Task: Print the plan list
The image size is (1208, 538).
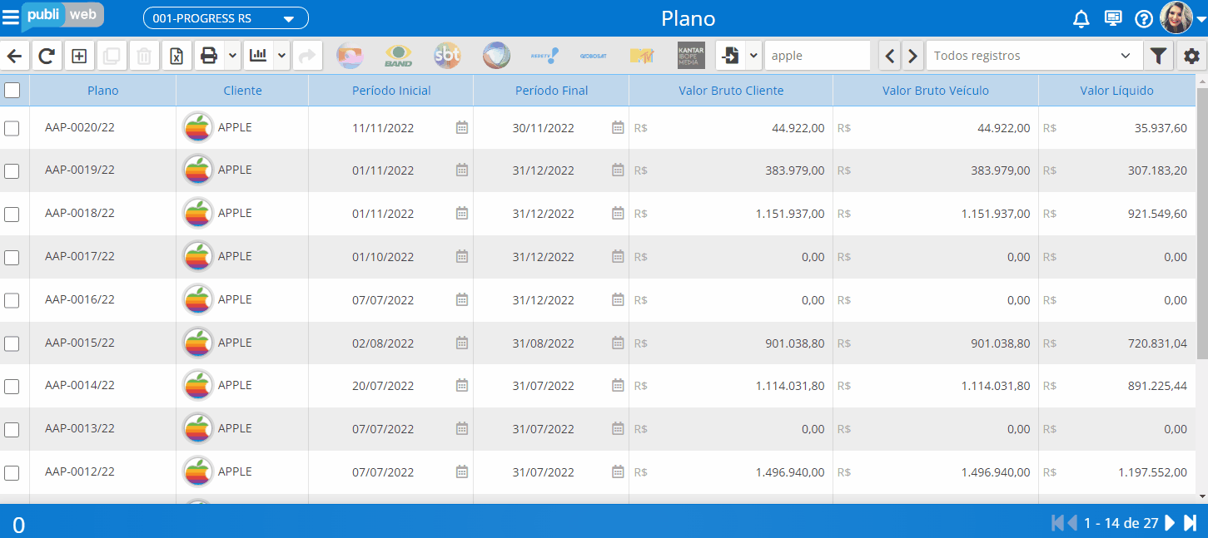Action: [209, 56]
